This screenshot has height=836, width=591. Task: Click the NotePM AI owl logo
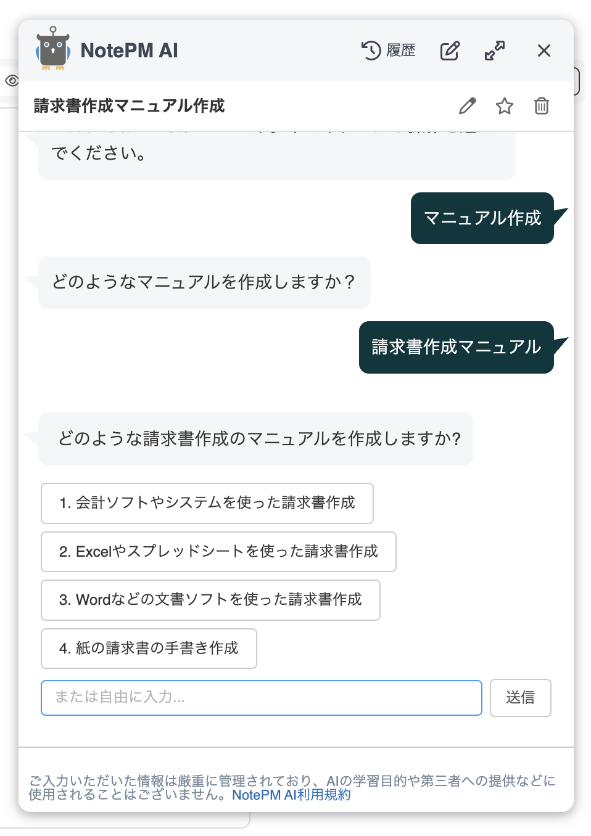53,49
